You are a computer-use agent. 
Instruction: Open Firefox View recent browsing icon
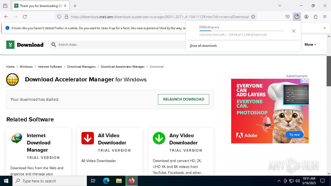pos(5,6)
